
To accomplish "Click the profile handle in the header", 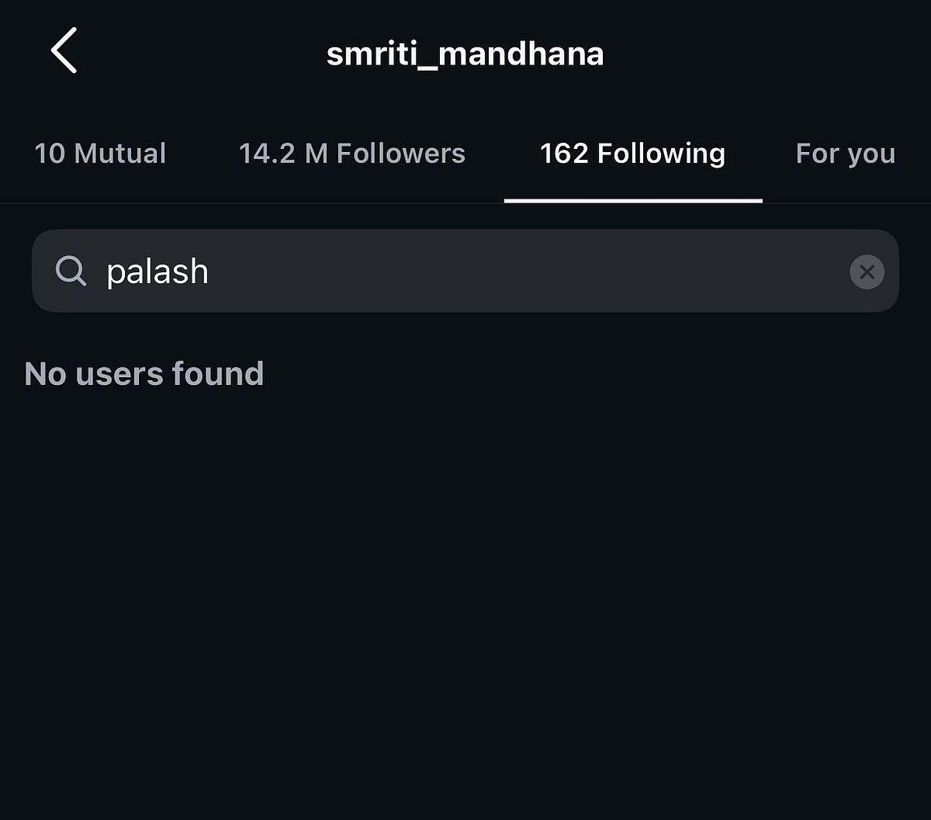I will [465, 54].
